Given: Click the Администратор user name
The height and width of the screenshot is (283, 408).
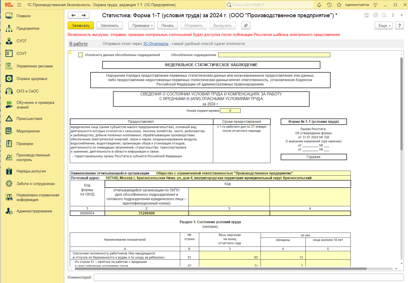Looking at the screenshot, I should pyautogui.click(x=357, y=5).
